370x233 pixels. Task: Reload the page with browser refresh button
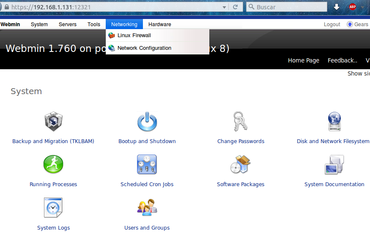[235, 7]
